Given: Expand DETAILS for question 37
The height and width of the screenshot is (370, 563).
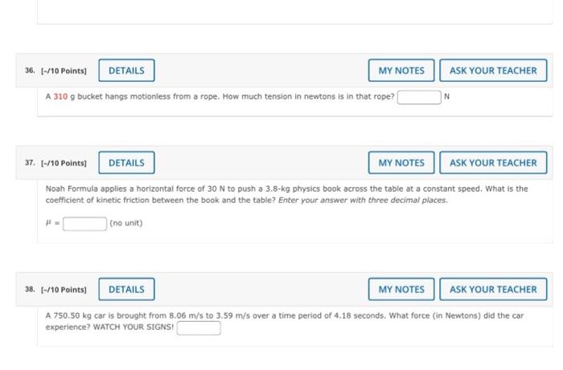Looking at the screenshot, I should tap(127, 163).
